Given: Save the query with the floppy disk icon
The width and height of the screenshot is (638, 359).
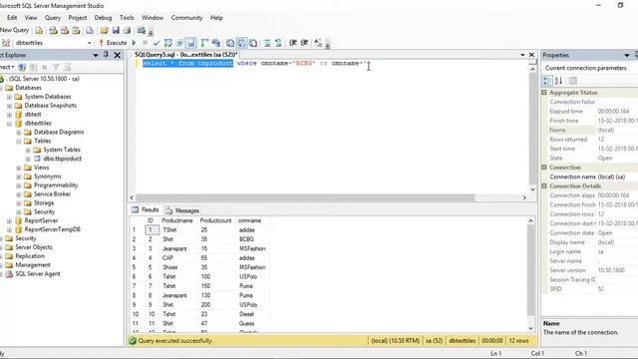Looking at the screenshot, I should click(x=116, y=31).
